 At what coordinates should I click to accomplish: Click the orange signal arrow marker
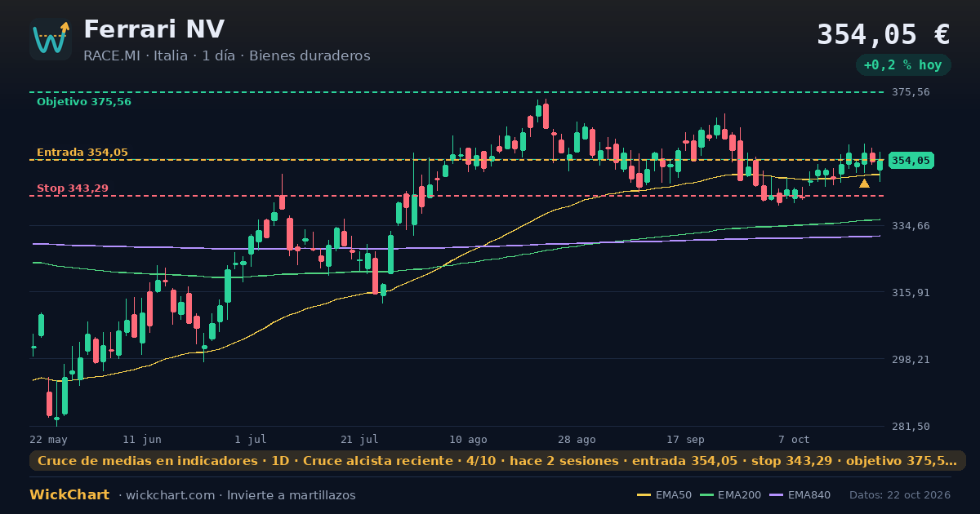(x=864, y=184)
